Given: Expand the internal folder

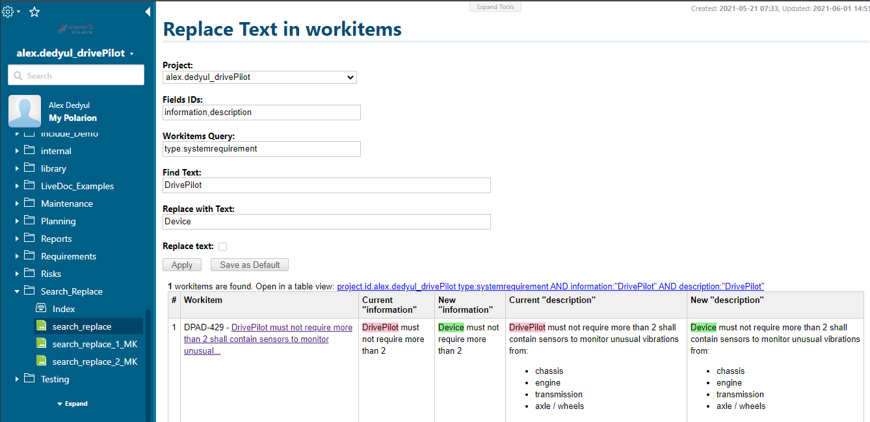Looking at the screenshot, I should 17,151.
